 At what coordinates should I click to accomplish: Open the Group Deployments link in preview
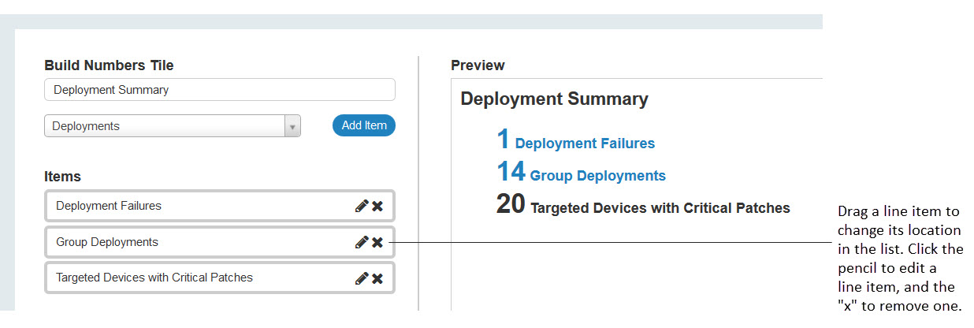597,176
